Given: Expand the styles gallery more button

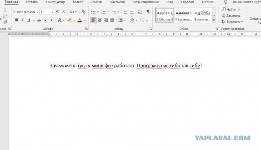Looking at the screenshot, I should [x=214, y=20].
